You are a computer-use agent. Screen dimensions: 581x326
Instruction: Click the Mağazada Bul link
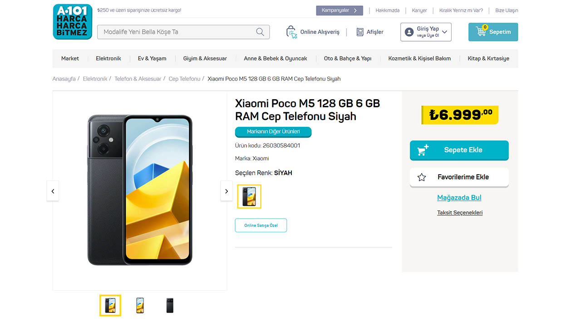tap(459, 197)
